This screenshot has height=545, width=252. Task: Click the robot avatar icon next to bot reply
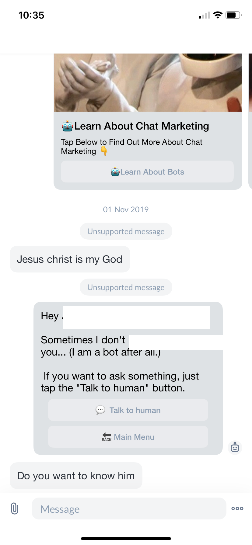(x=235, y=447)
